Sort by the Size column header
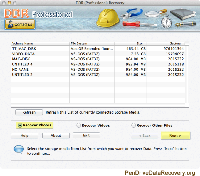This screenshot has width=200, height=176. pos(130,43)
